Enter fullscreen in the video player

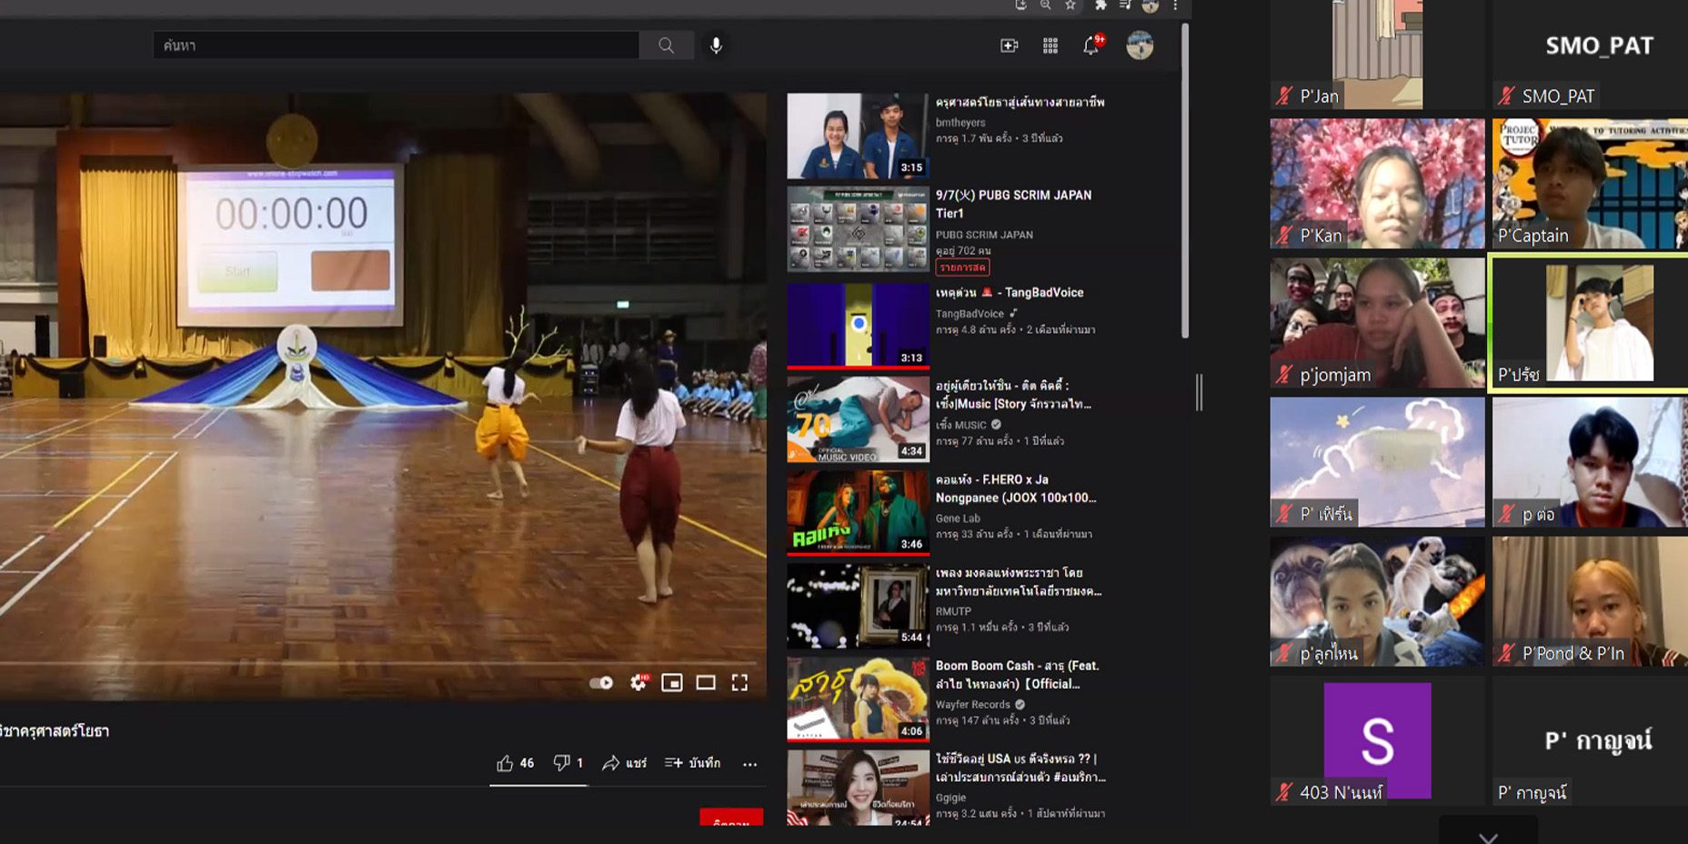(739, 683)
